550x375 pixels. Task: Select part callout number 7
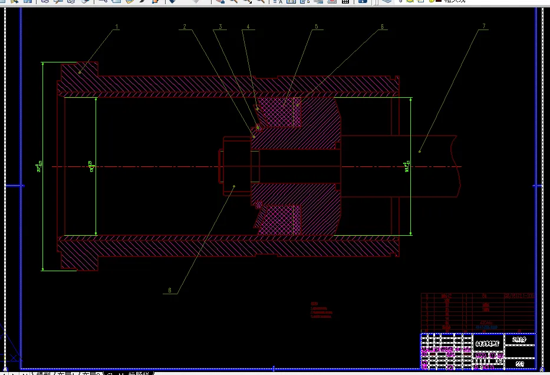(x=484, y=26)
